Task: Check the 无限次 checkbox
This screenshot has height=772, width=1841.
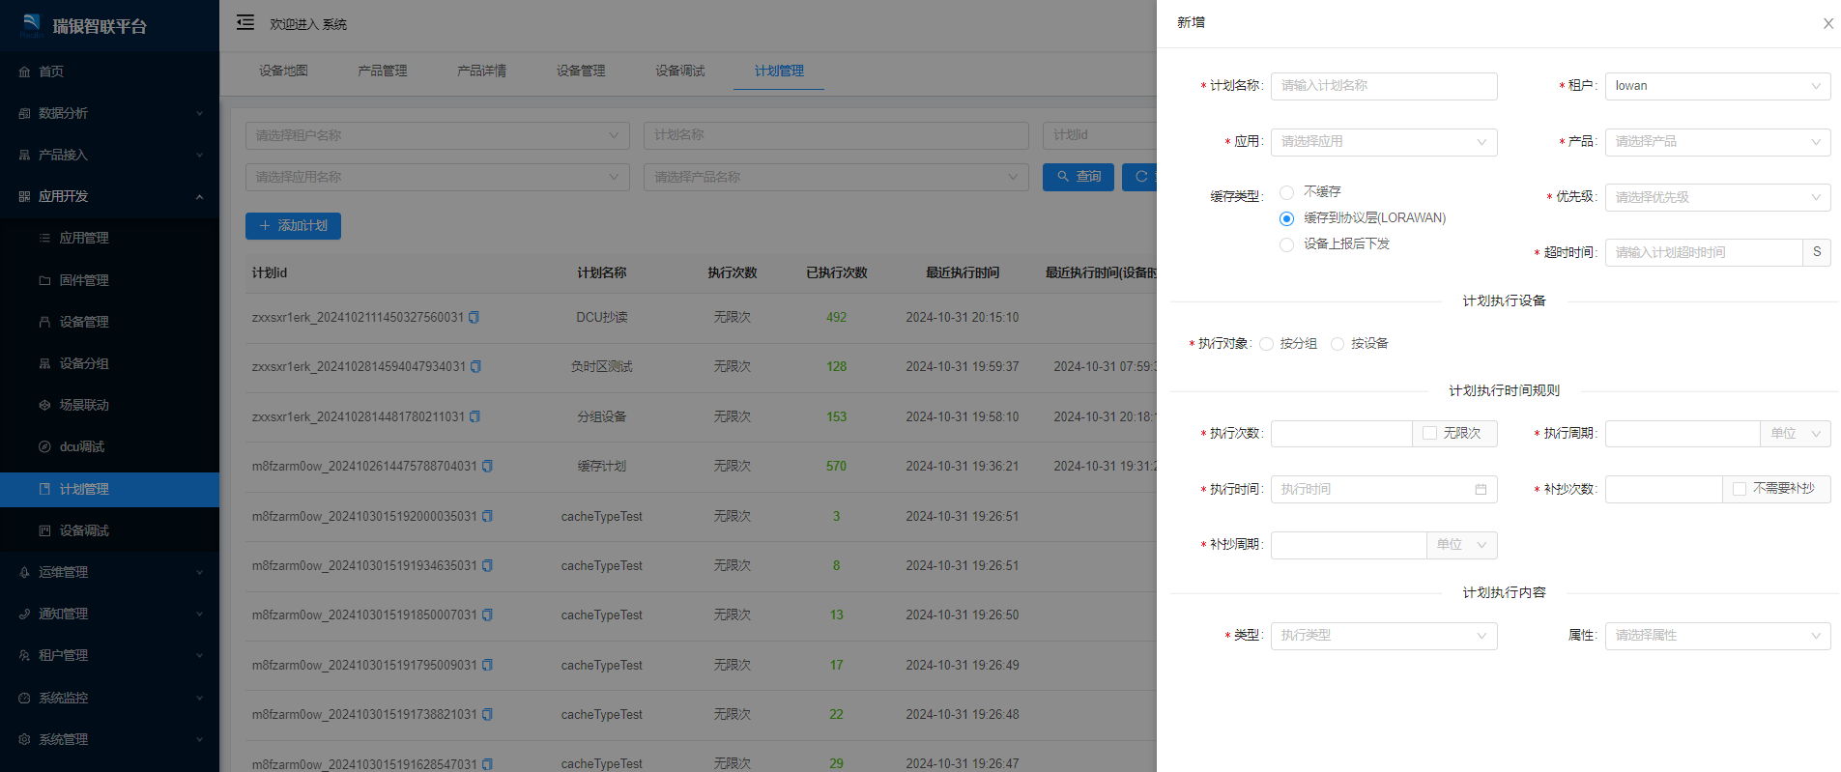Action: pyautogui.click(x=1429, y=433)
